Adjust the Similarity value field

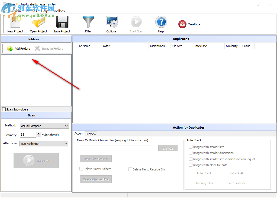[28, 134]
